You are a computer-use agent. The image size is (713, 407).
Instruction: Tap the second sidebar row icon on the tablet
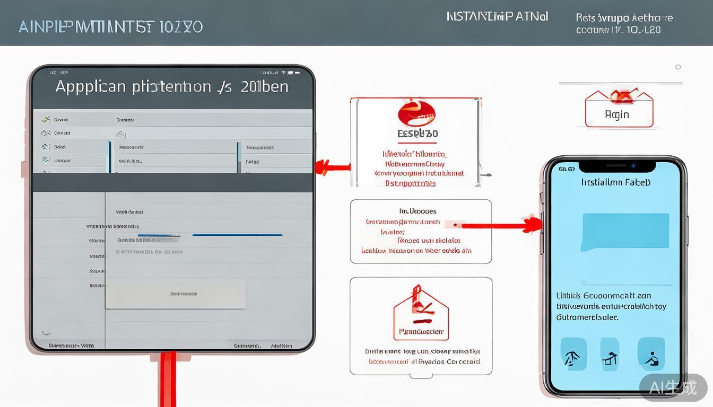tap(46, 133)
